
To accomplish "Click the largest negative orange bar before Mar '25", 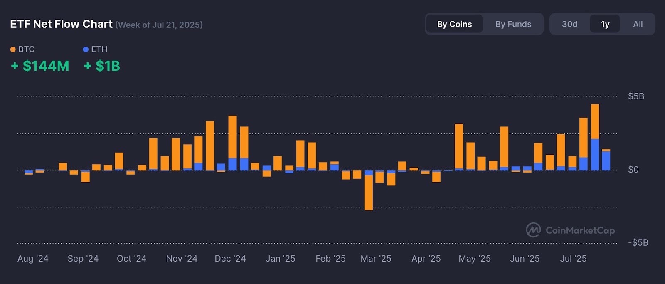I will (369, 193).
